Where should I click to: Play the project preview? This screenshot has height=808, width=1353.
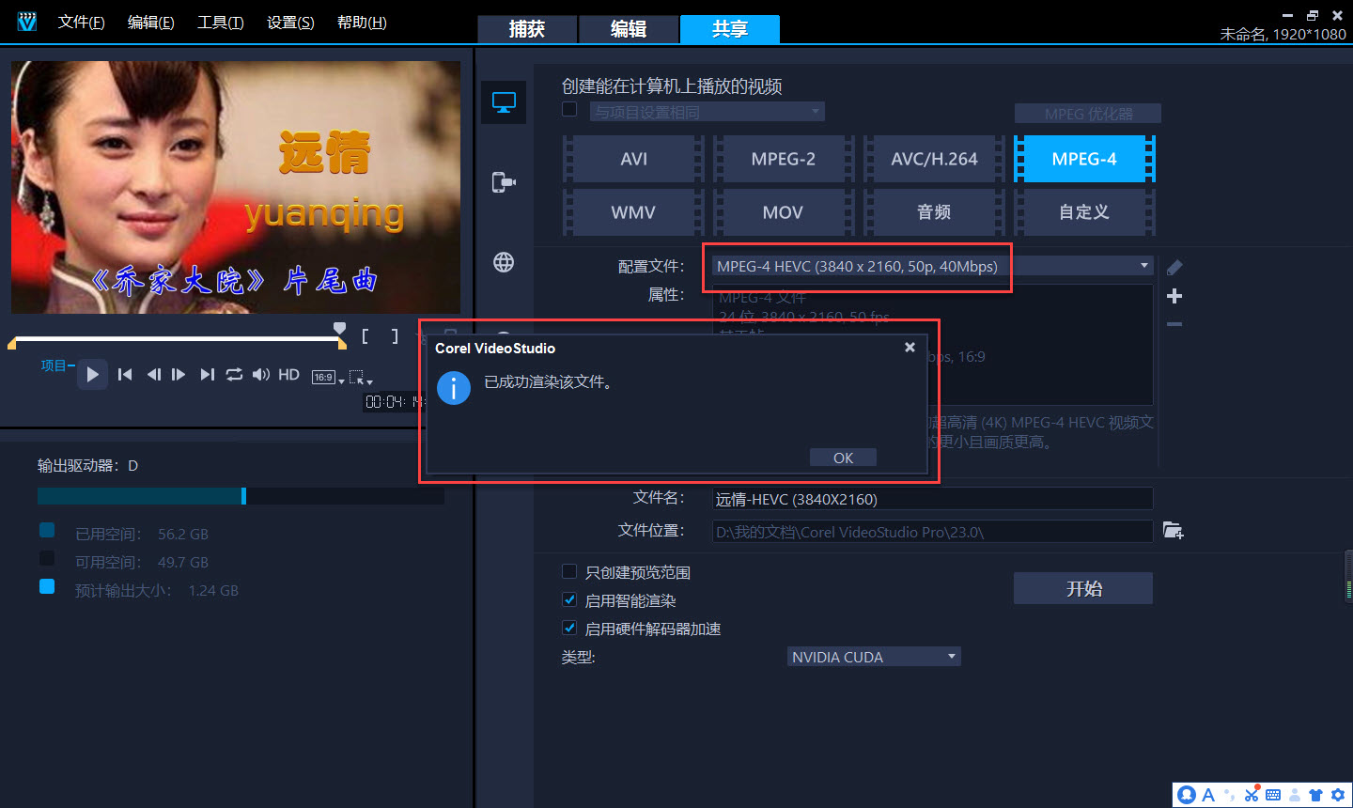click(92, 374)
